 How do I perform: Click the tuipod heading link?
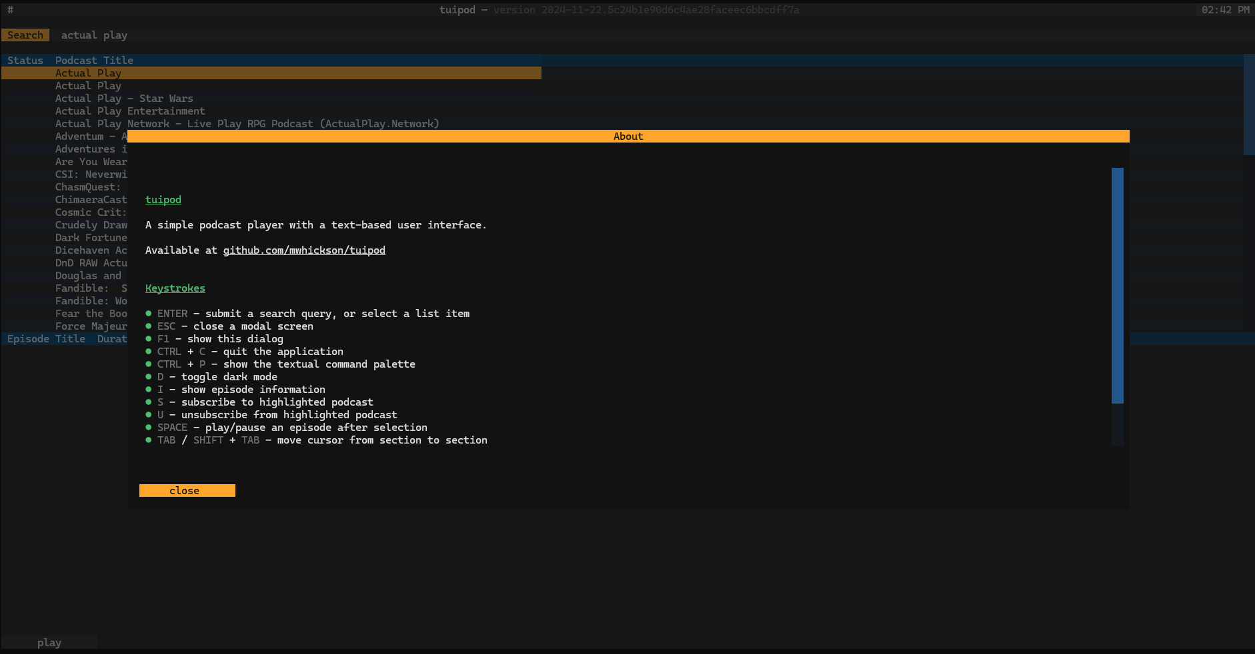pos(163,200)
